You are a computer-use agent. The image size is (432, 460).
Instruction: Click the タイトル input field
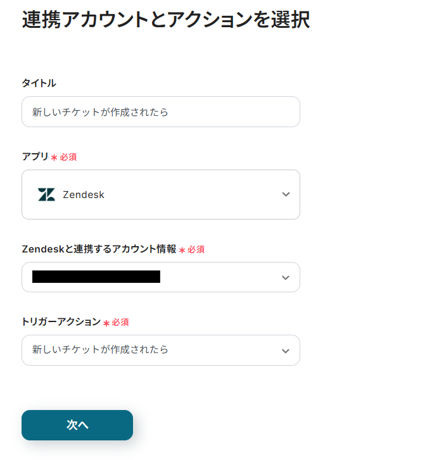click(161, 112)
